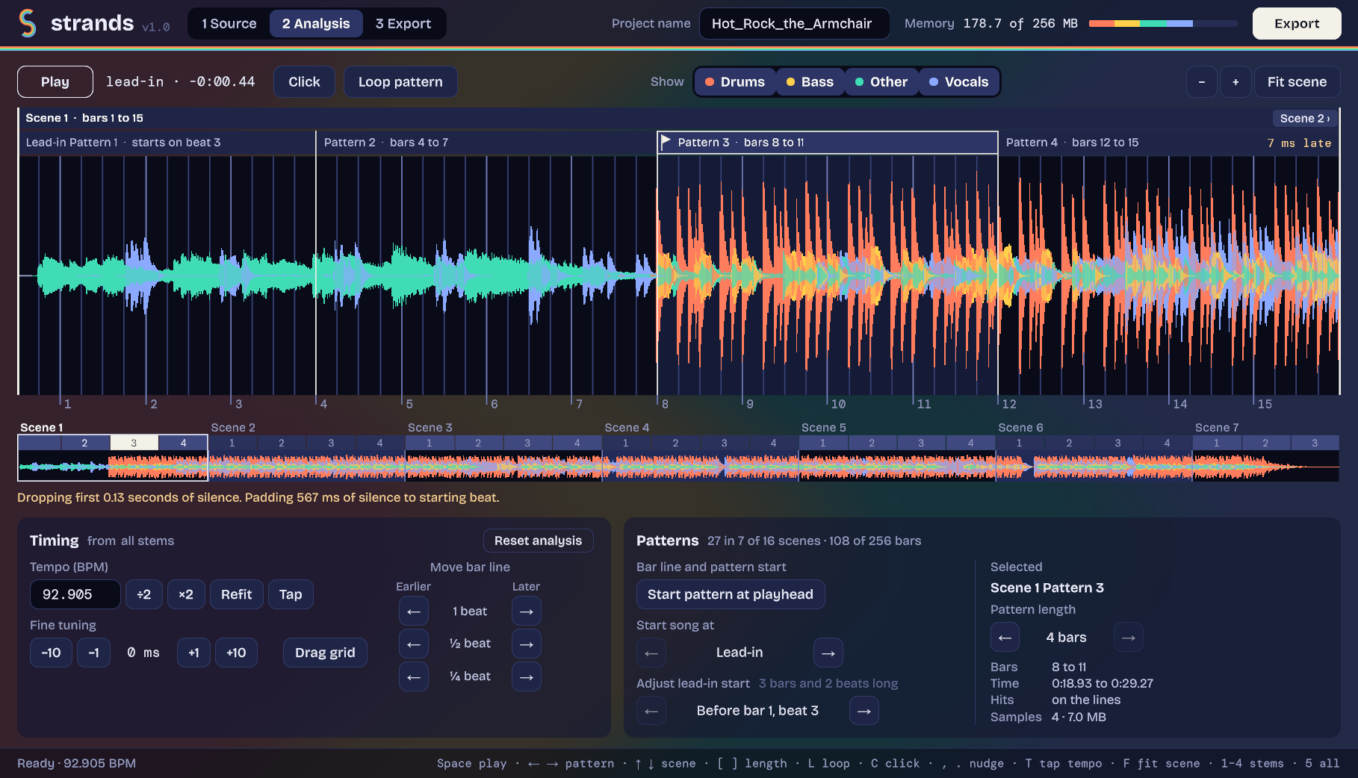
Task: Double tempo with ×2 button
Action: click(x=186, y=594)
